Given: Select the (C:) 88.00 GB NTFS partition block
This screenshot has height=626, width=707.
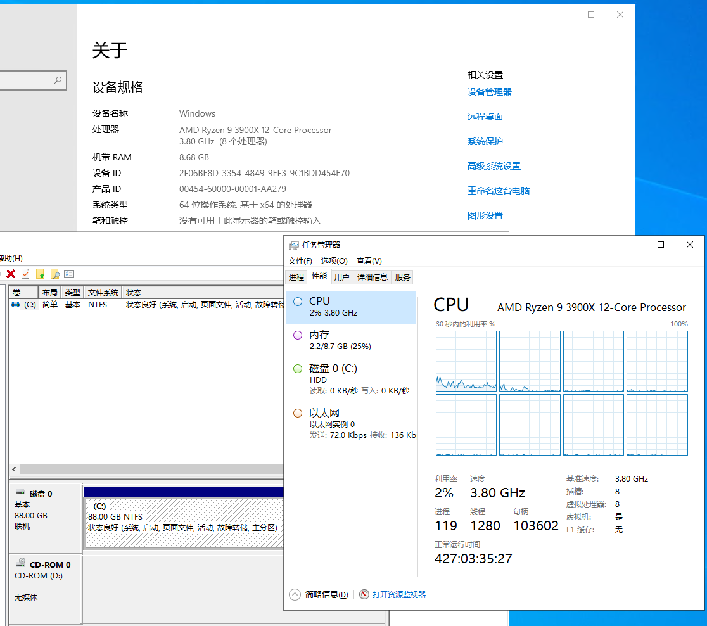Looking at the screenshot, I should click(x=184, y=523).
